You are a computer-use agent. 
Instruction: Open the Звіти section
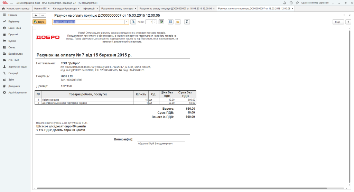11,80
